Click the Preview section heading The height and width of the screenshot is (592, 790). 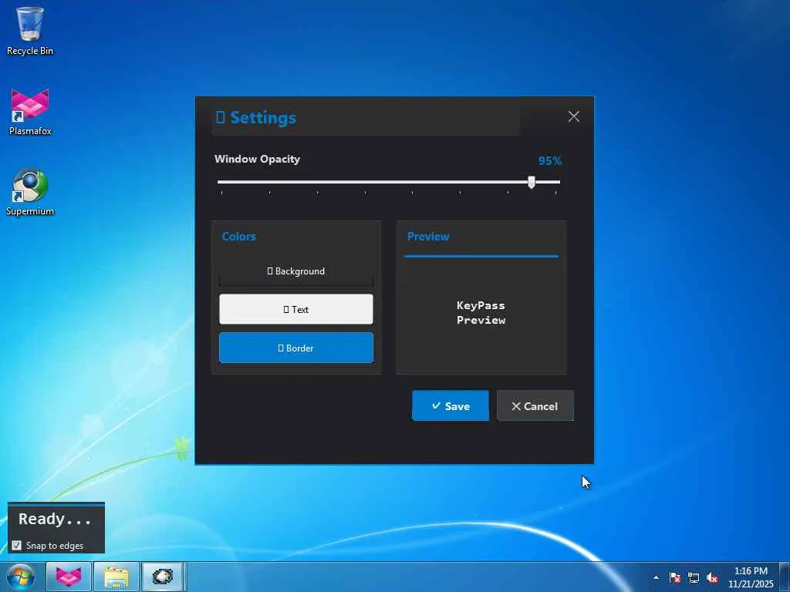428,237
